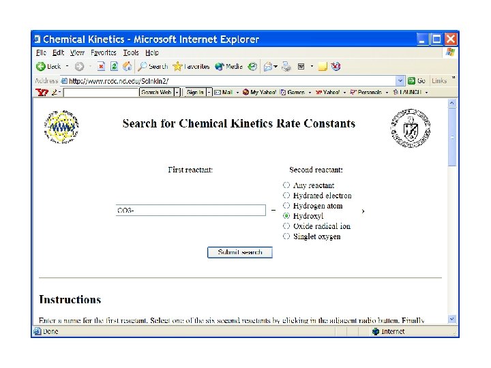The width and height of the screenshot is (491, 368).
Task: Expand the LAUNCH dropdown arrow
Action: point(426,93)
